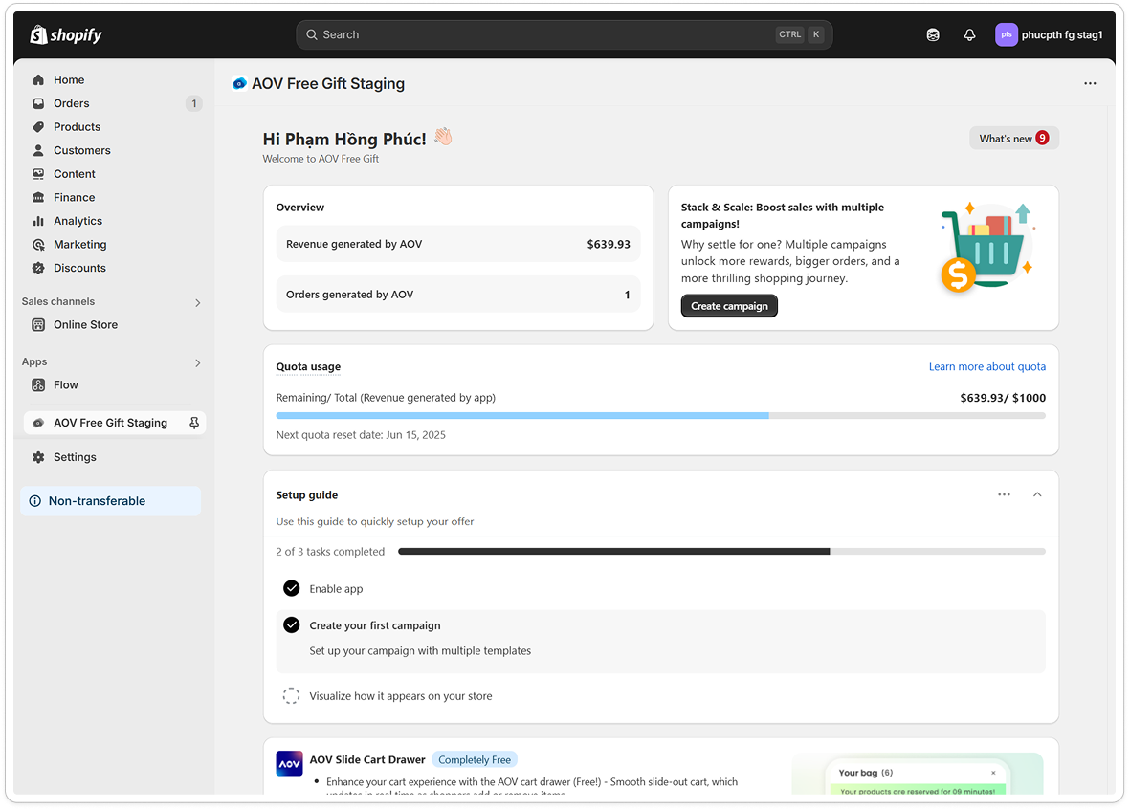
Task: Open What's new updates
Action: pyautogui.click(x=1014, y=139)
